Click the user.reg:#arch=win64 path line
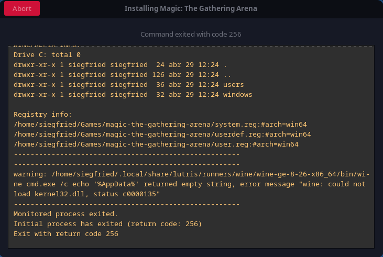The width and height of the screenshot is (383, 257). pos(156,144)
